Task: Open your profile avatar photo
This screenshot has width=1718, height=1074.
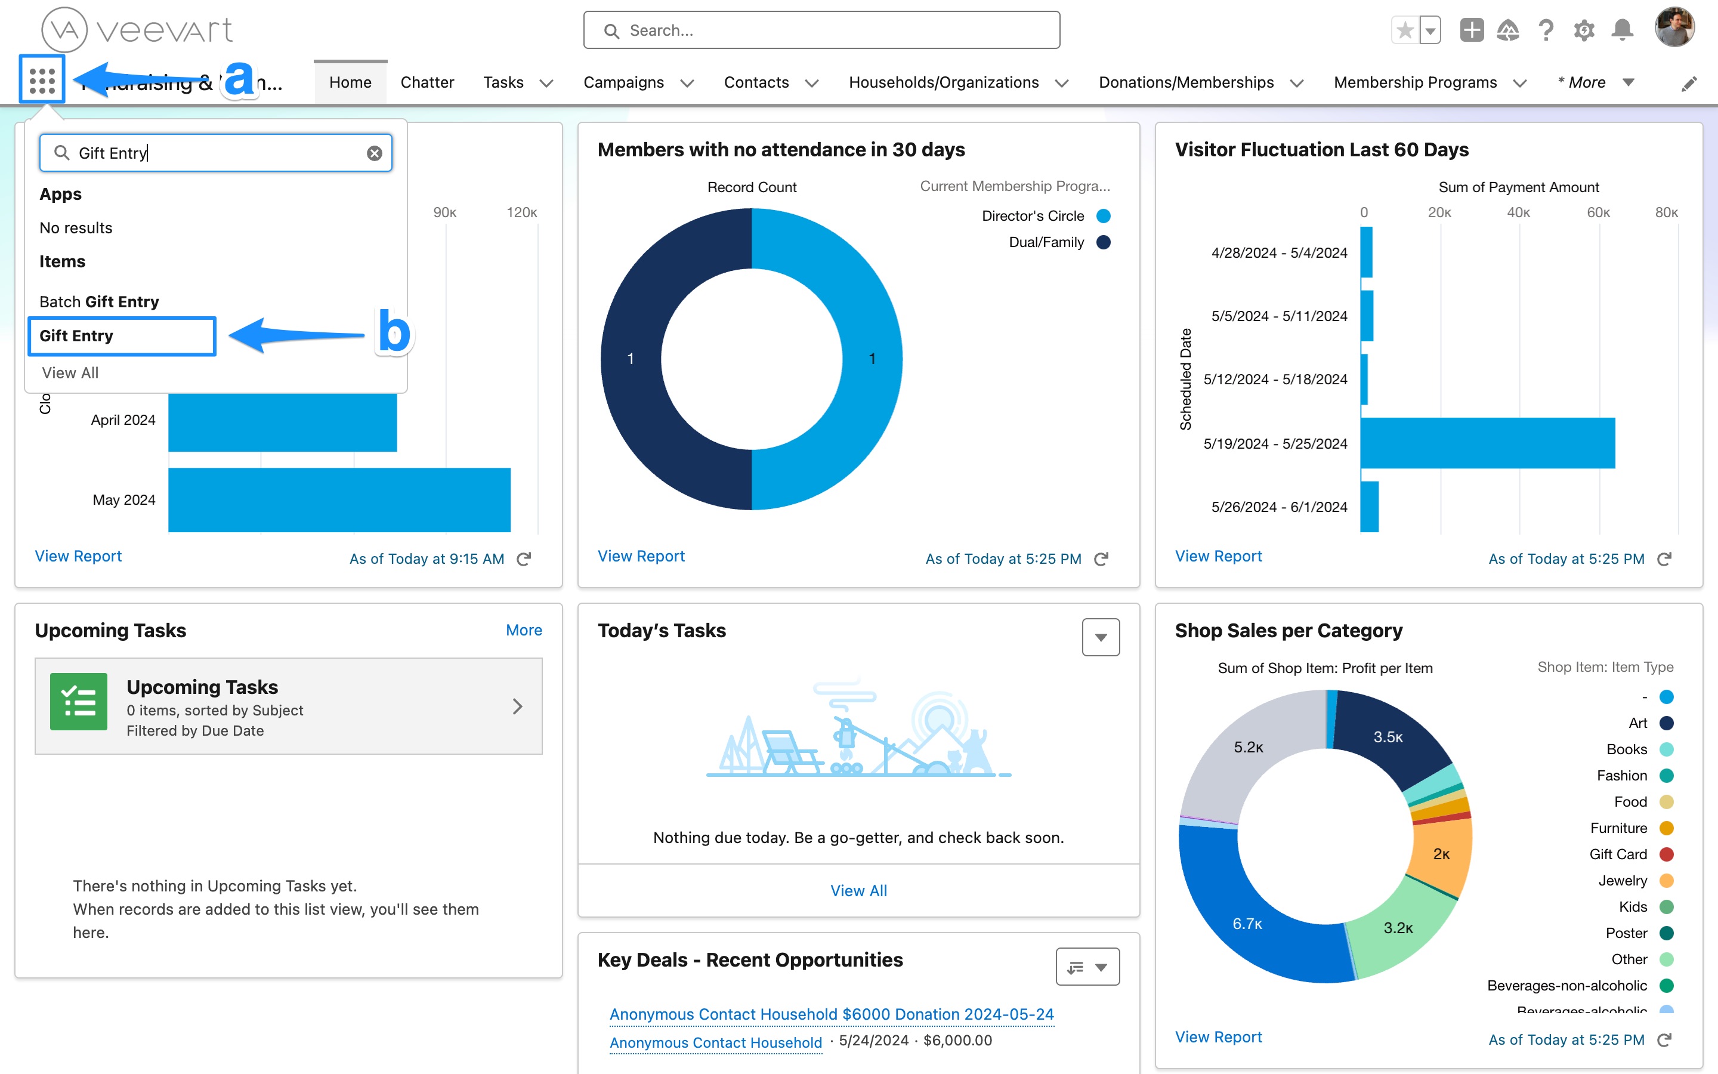Action: tap(1674, 27)
